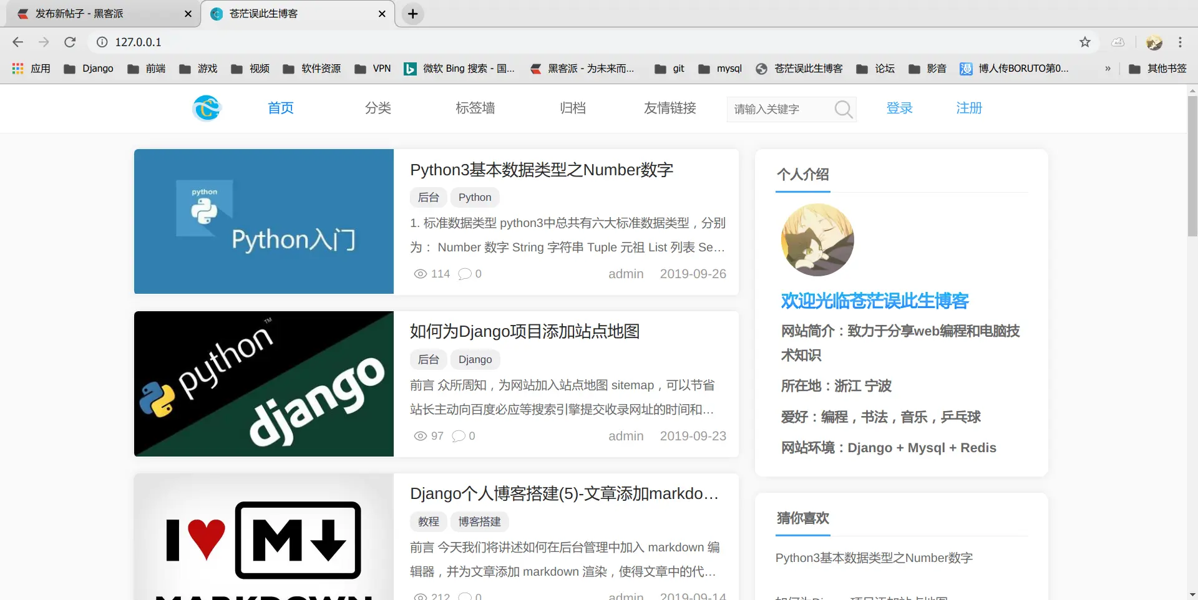Go back with the browser back arrow
This screenshot has width=1198, height=600.
18,42
